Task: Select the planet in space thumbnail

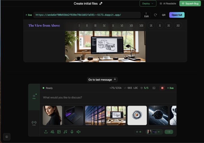Action: [158, 115]
